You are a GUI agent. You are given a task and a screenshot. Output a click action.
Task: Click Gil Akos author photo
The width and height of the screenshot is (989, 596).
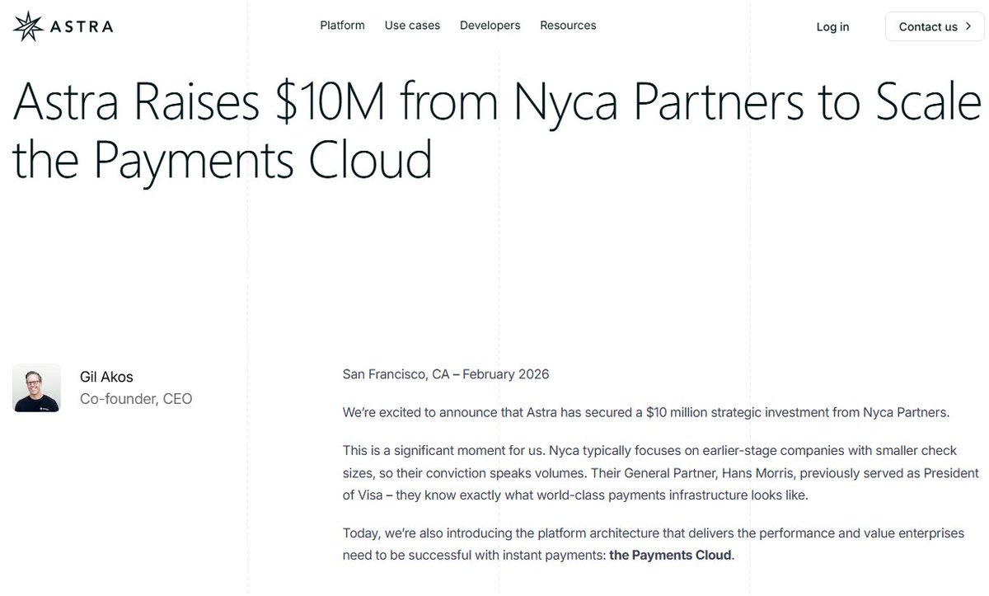(36, 387)
